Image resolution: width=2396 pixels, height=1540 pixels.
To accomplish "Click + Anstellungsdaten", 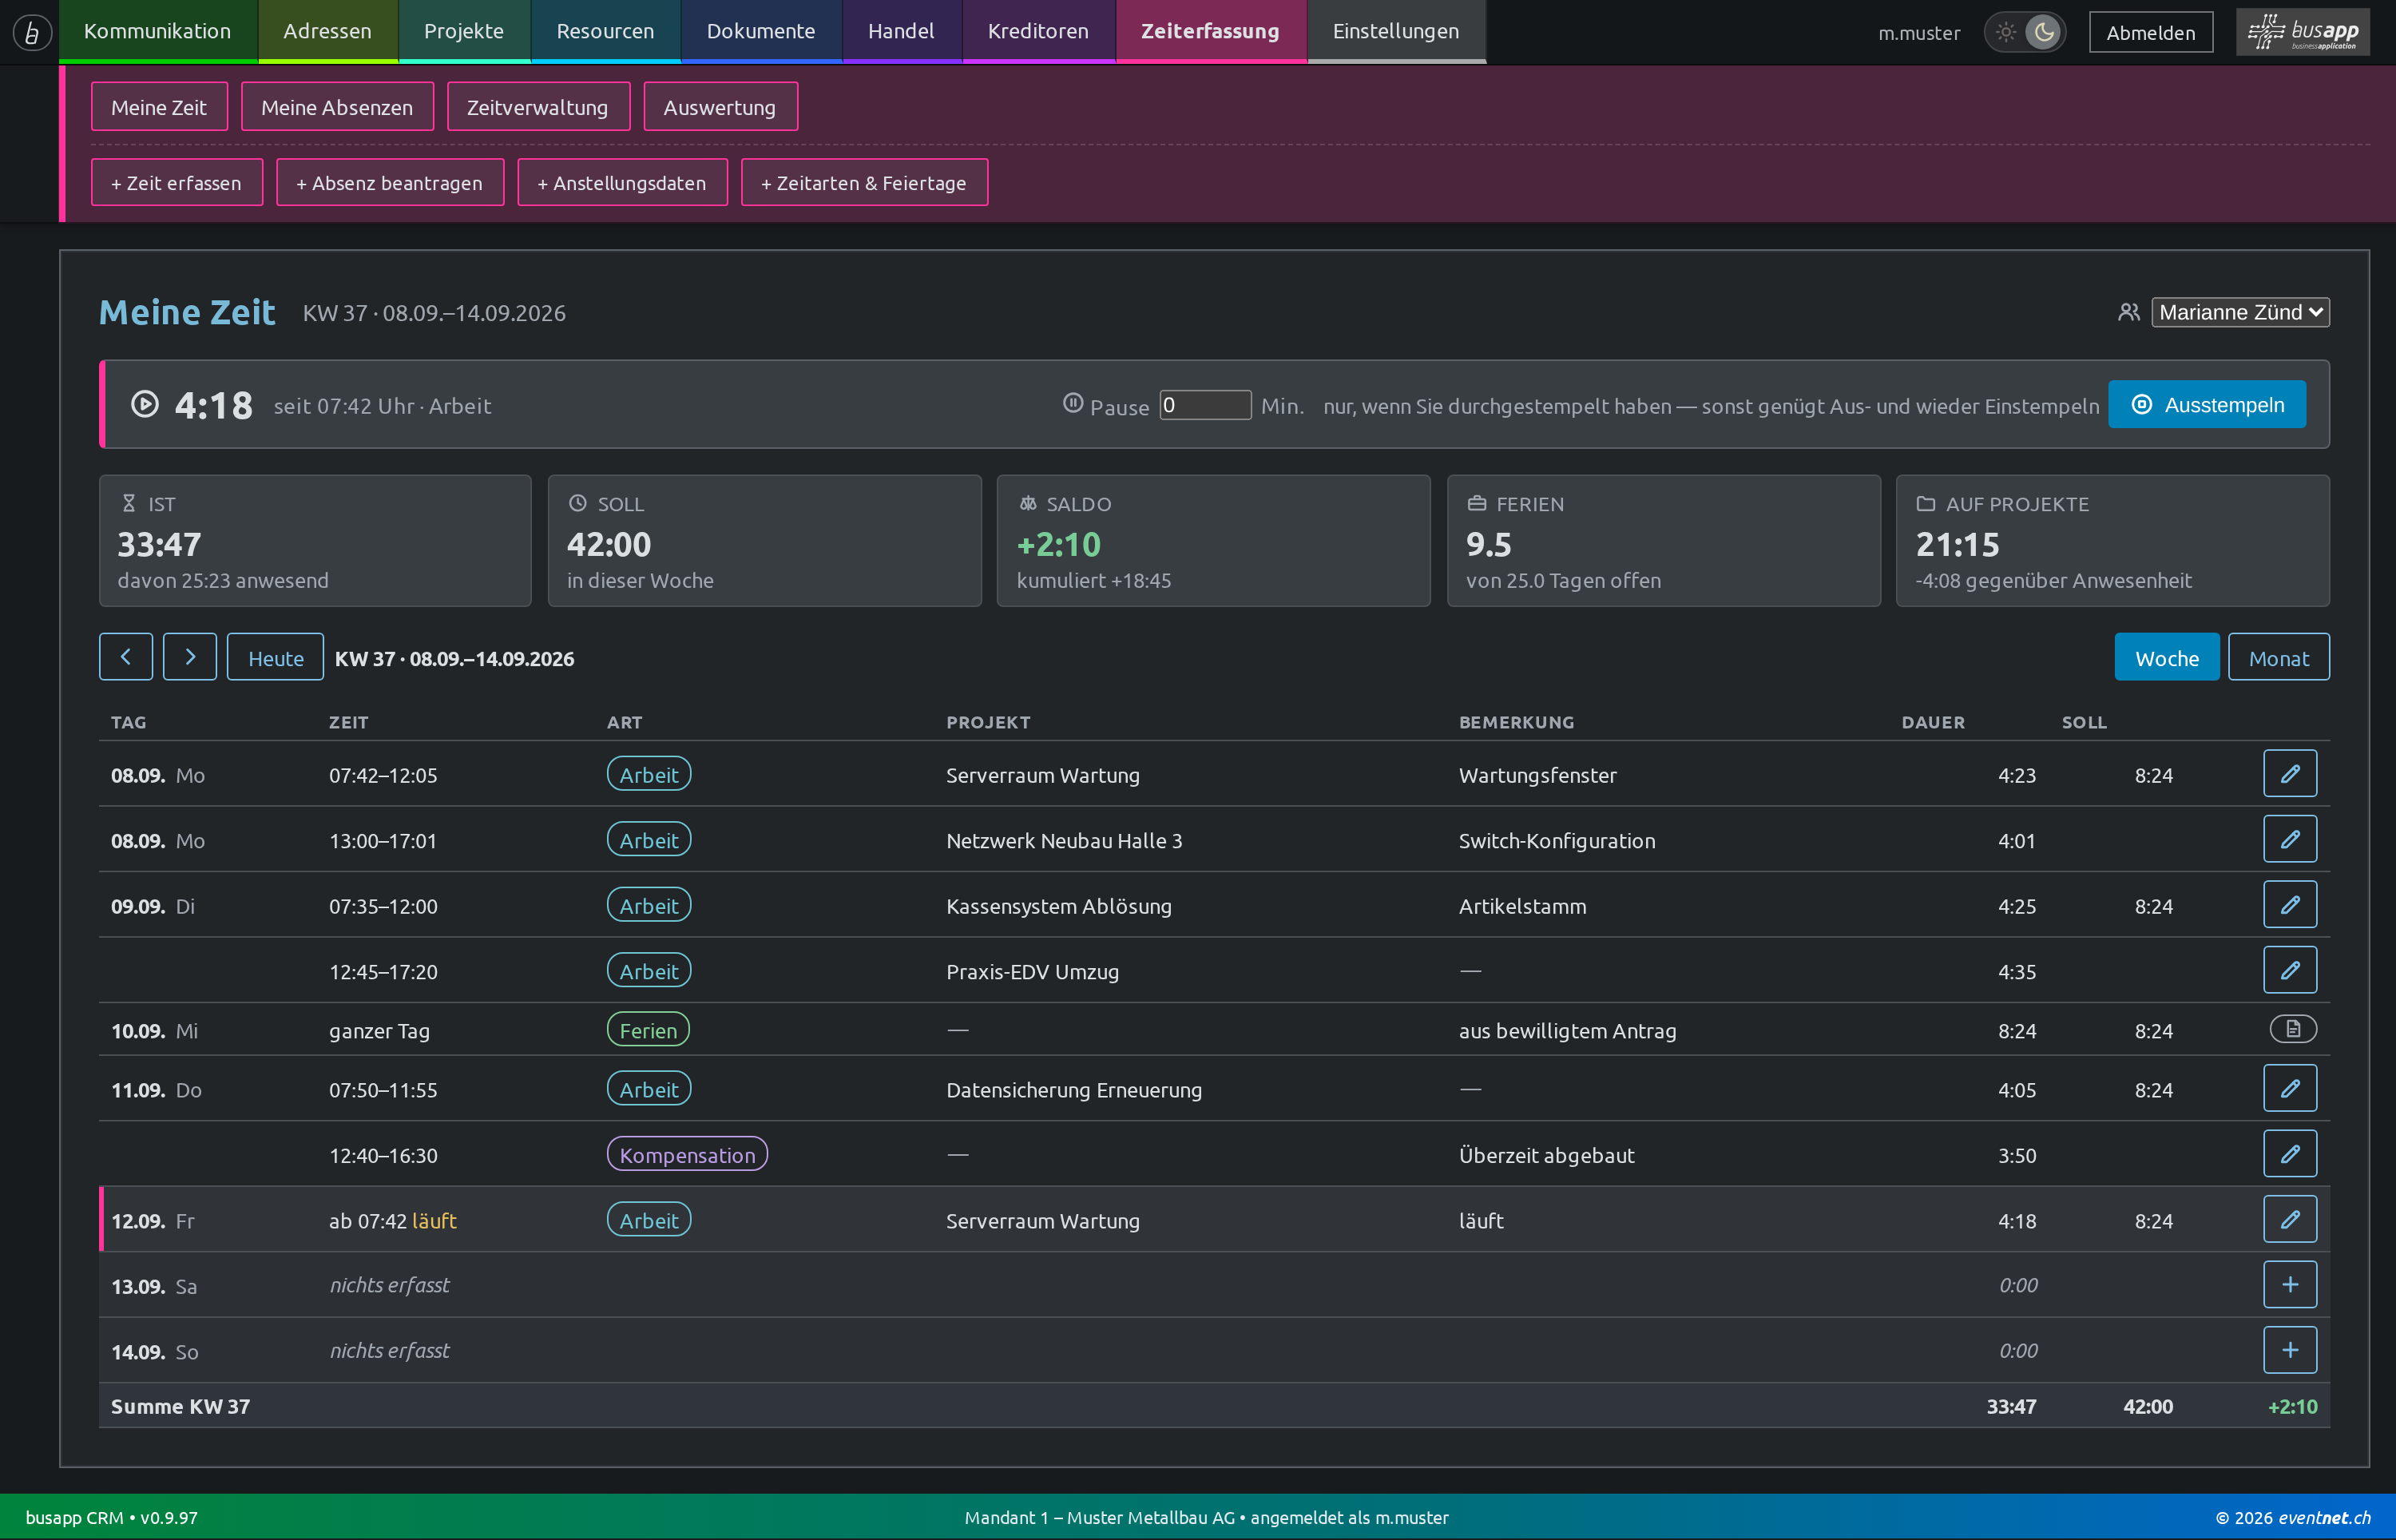I will [621, 182].
